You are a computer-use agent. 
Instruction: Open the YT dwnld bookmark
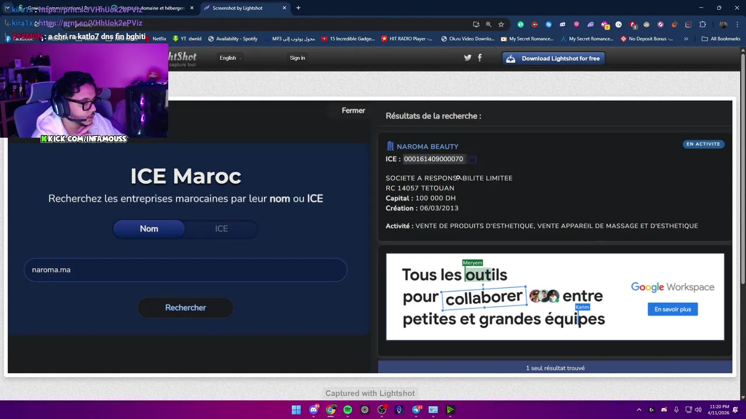186,39
